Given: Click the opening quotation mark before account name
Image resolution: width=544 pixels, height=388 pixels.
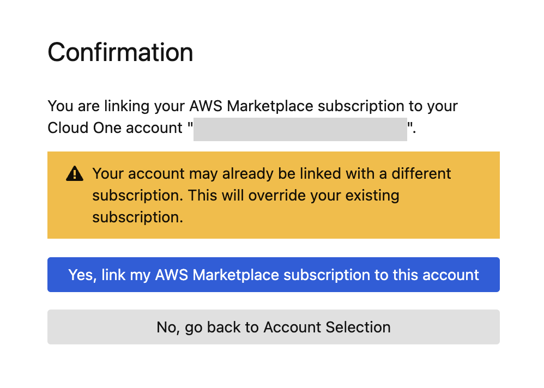Looking at the screenshot, I should (x=190, y=127).
